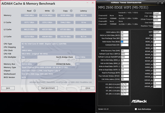165x113 pixels.
Task: Click the tRFCpb value field
Action: 125,57
